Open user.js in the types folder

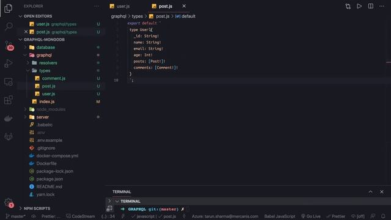[x=49, y=94]
